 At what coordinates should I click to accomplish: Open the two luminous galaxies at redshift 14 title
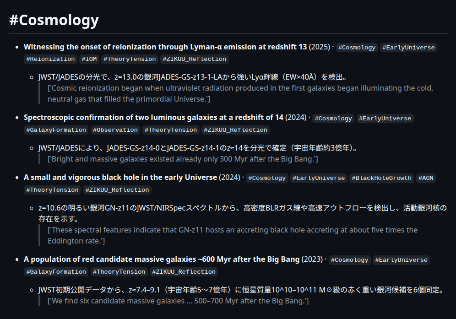[x=153, y=117]
